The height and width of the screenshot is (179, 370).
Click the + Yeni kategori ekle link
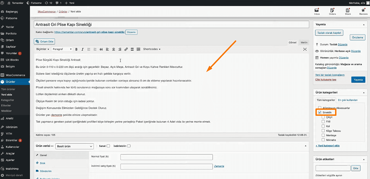[x=327, y=145]
